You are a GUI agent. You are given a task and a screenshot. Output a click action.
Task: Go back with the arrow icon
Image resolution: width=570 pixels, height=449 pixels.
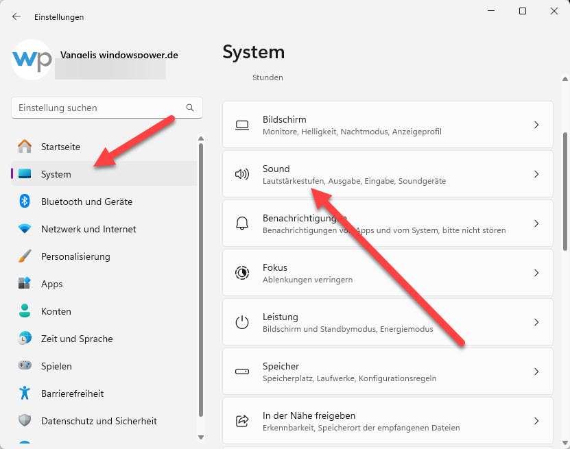[x=16, y=16]
